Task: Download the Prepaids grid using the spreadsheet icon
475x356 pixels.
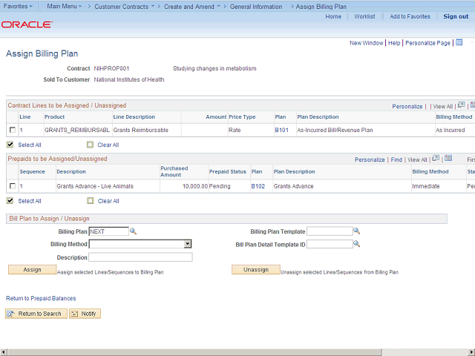Action: (x=448, y=159)
